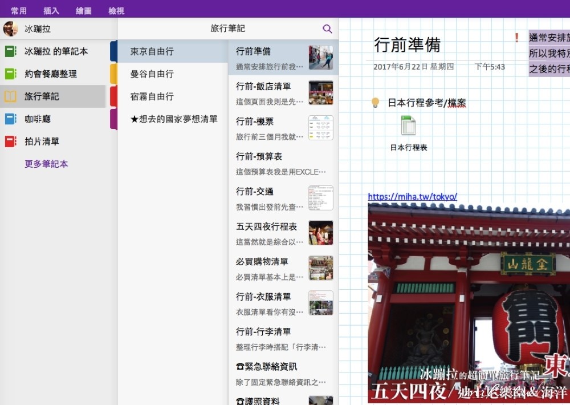Image resolution: width=570 pixels, height=405 pixels.
Task: Click the search magnifier icon
Action: coord(327,29)
